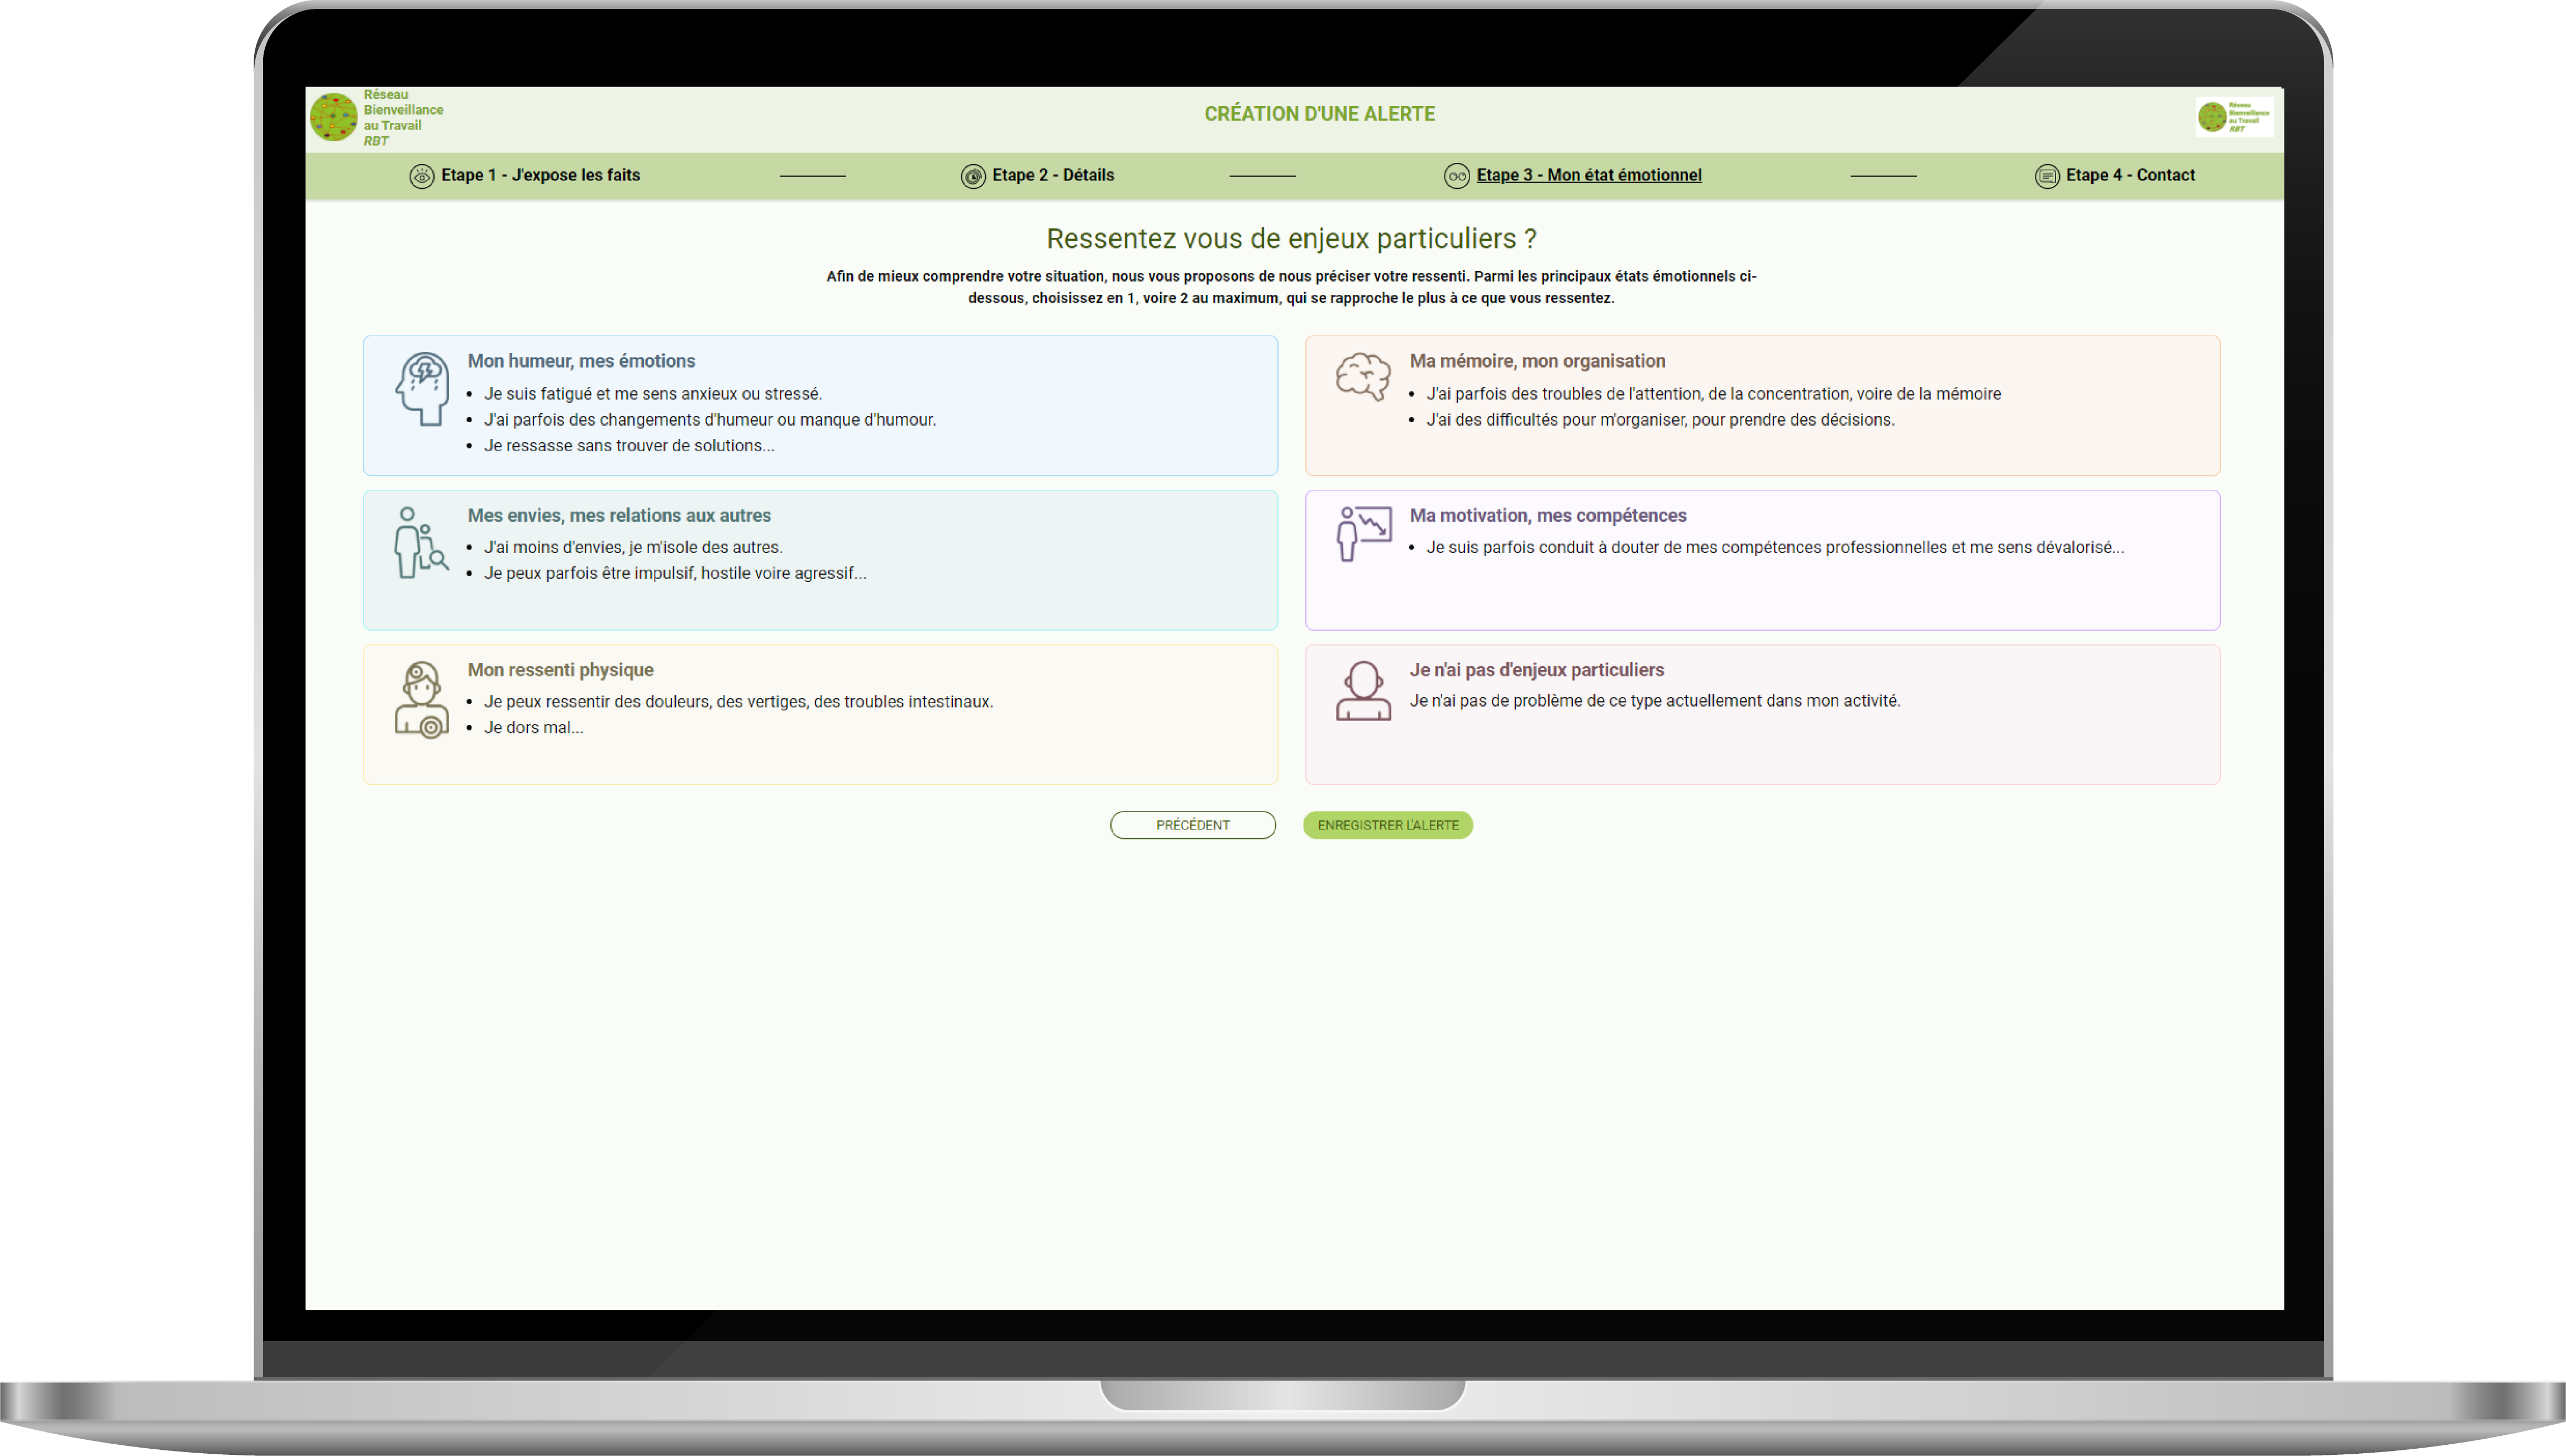2566x1456 pixels.
Task: Select the 'Mon ressenti physique' heading
Action: click(560, 670)
